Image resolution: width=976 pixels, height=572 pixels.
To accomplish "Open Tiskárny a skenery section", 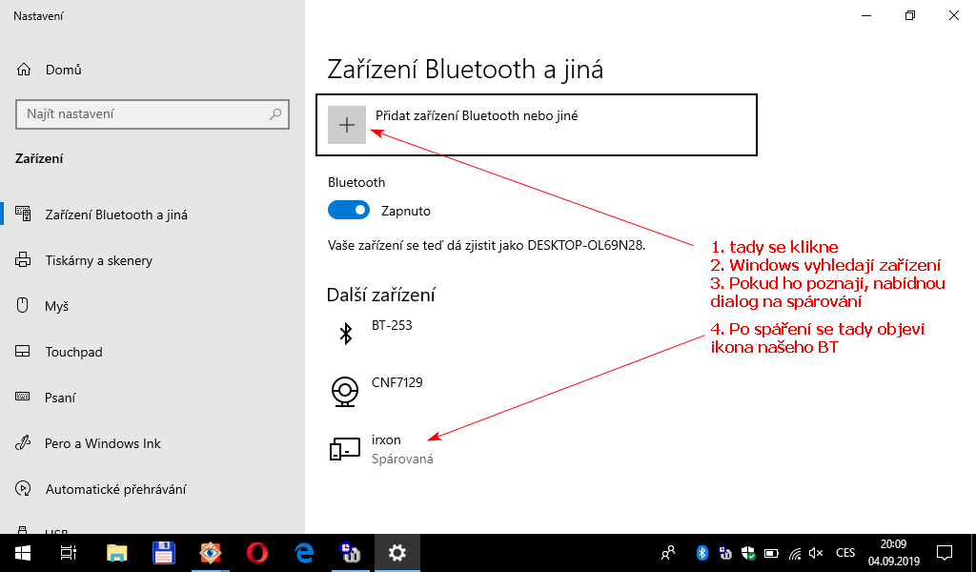I will (x=21, y=259).
